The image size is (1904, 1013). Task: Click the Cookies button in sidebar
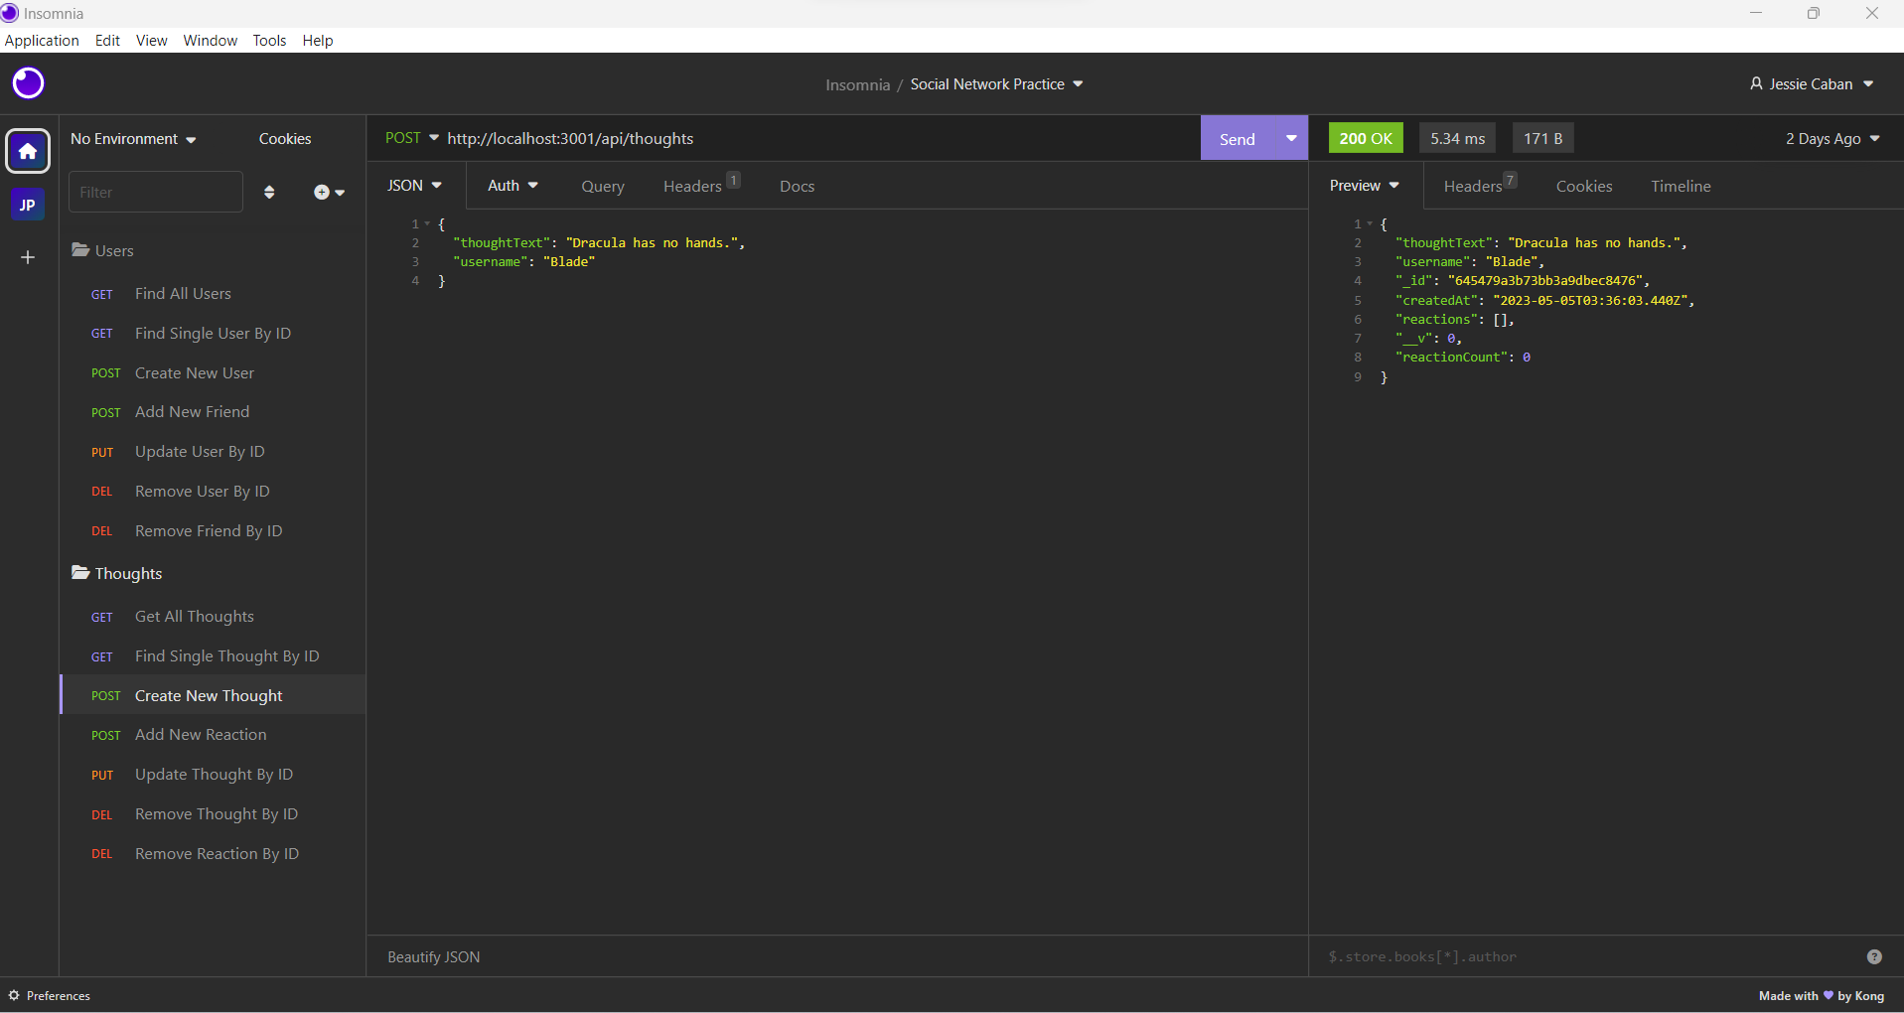(285, 139)
